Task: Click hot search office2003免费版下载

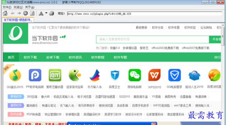Action: 165,48
